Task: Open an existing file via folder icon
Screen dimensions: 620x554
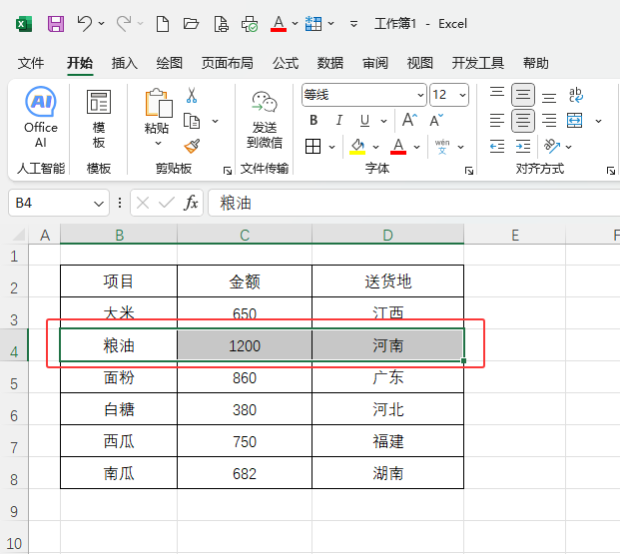Action: click(191, 24)
